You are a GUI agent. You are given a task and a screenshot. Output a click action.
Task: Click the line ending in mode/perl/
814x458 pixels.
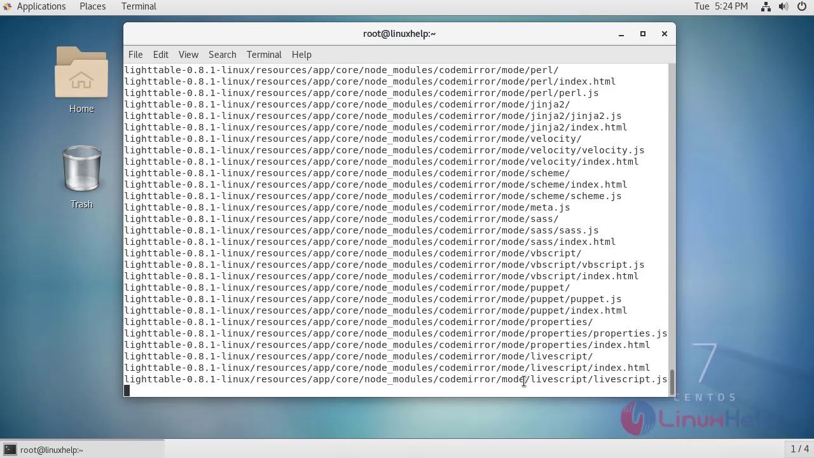pos(341,70)
